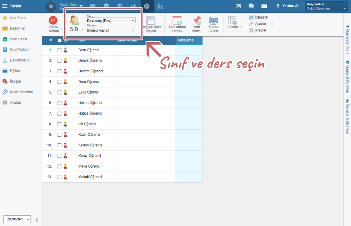Collapse the left sidebar with the arrow
Screen dimensions: 351x226
(37, 220)
